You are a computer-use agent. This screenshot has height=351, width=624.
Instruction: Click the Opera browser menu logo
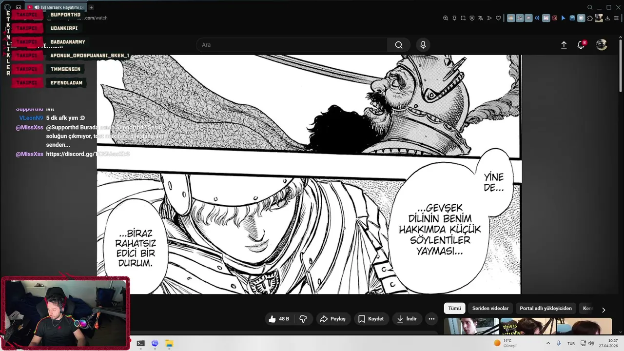pyautogui.click(x=7, y=7)
